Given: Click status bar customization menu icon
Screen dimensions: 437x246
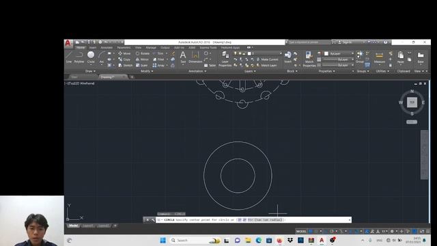Looking at the screenshot, I should [427, 231].
